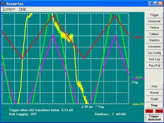
Task: Click the red Pre indicator
Action: pyautogui.click(x=149, y=111)
